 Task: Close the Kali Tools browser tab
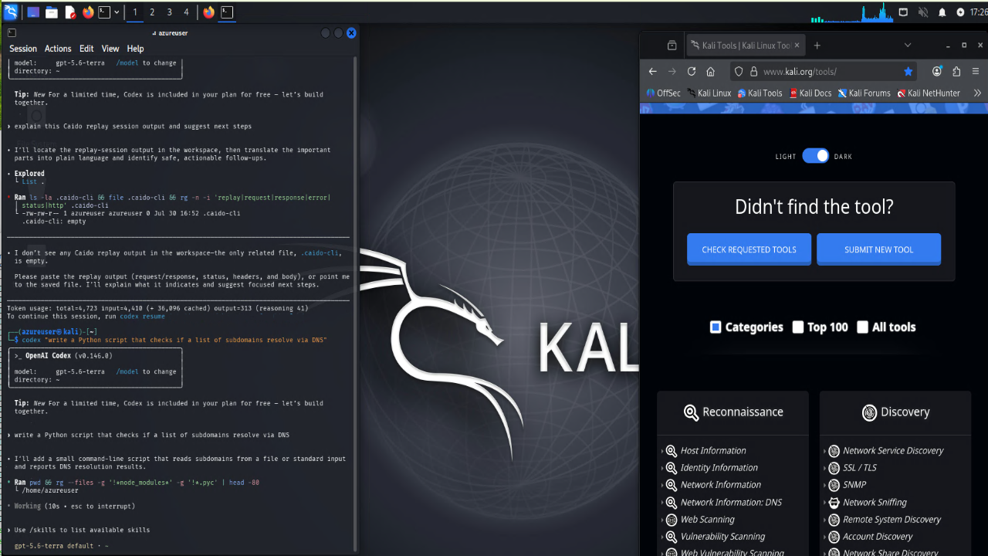point(796,46)
